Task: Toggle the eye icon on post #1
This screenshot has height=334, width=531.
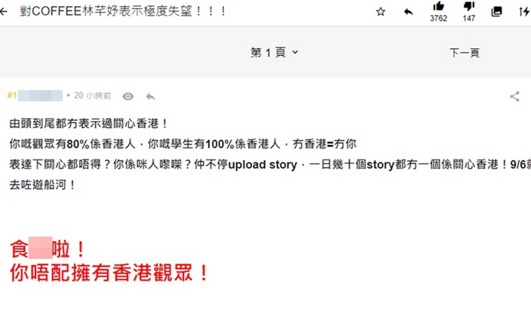Action: tap(128, 96)
